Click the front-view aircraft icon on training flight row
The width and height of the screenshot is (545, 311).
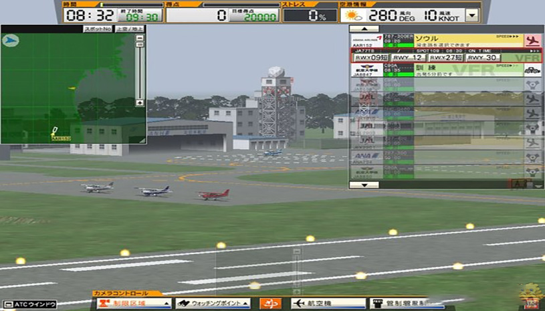pos(533,69)
